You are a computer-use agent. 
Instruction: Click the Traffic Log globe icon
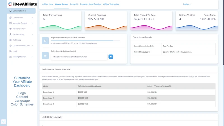[x=10, y=40]
